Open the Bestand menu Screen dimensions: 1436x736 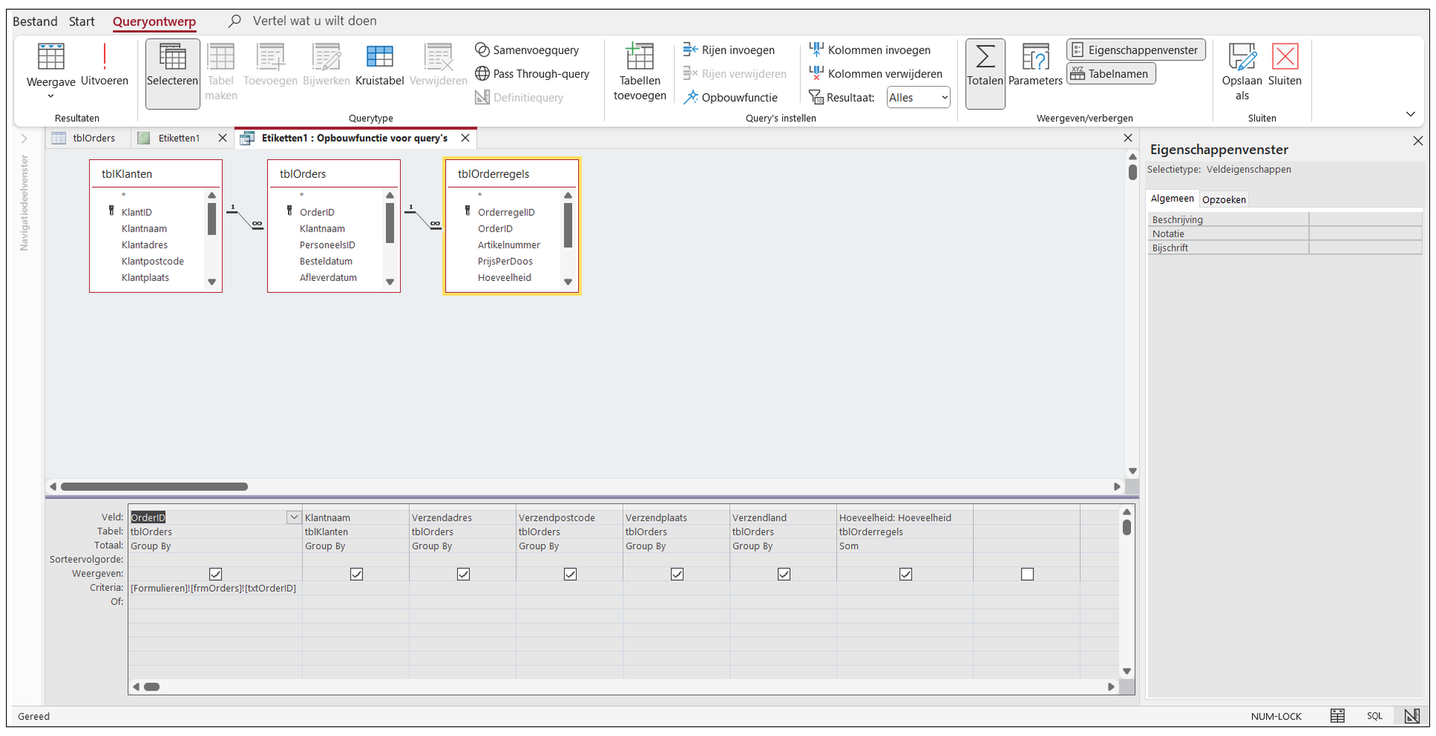pos(35,21)
